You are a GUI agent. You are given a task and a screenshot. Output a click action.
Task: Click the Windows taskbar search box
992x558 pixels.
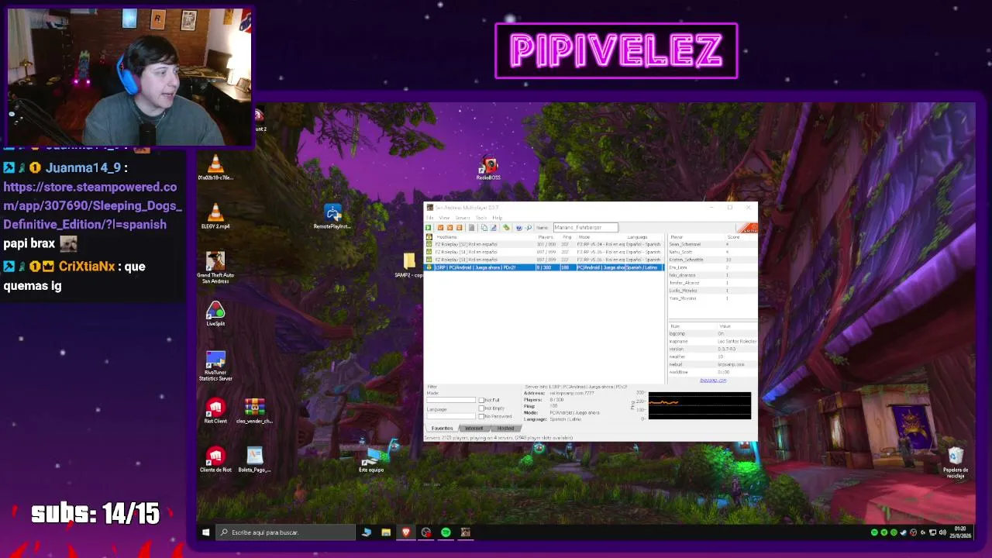tap(284, 532)
